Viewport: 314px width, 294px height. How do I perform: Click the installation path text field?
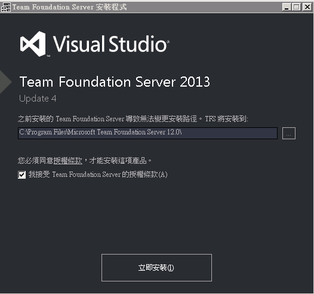click(x=147, y=133)
